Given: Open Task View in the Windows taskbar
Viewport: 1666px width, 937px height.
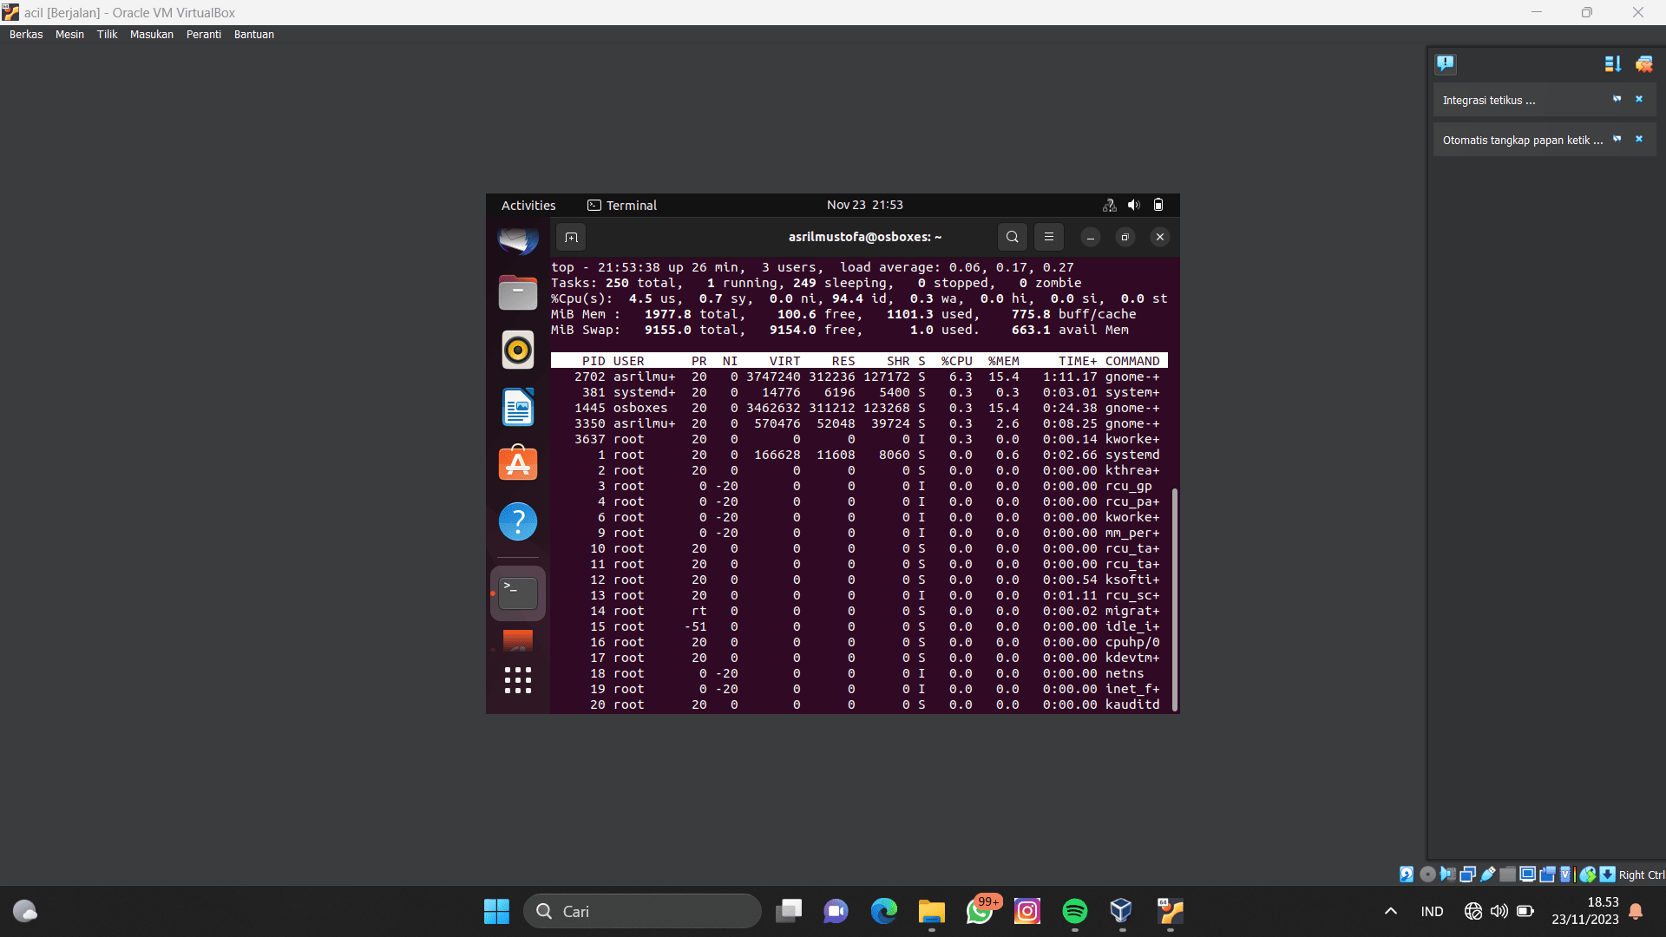Looking at the screenshot, I should point(789,911).
